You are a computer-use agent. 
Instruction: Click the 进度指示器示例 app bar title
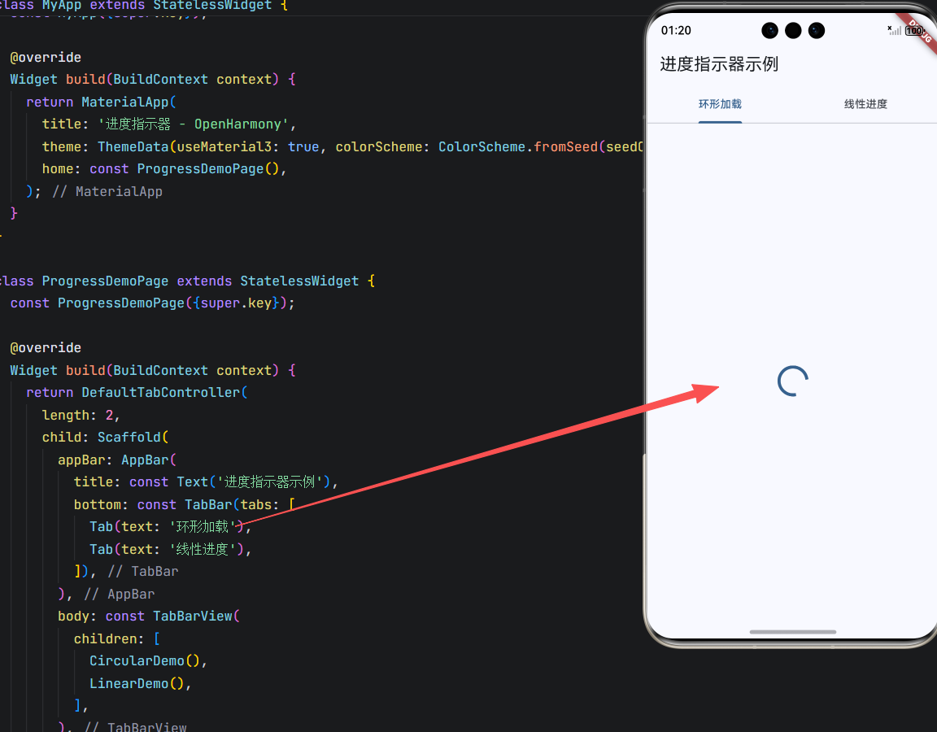pyautogui.click(x=719, y=64)
